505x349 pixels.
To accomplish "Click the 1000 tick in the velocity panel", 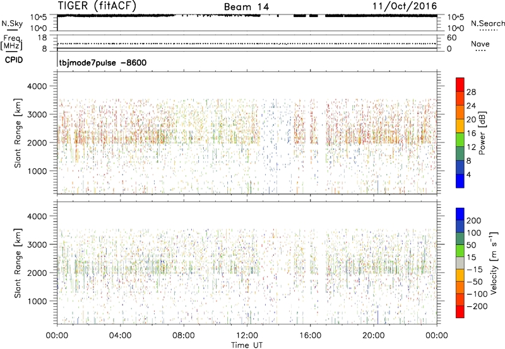I will (x=37, y=301).
